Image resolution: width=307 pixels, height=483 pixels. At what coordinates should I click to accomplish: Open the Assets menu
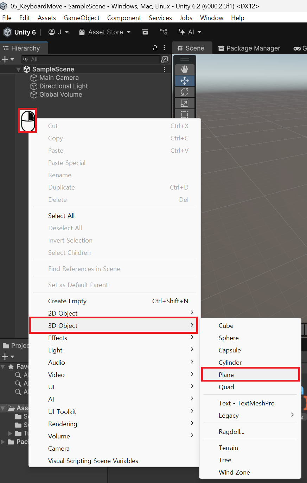(x=47, y=18)
